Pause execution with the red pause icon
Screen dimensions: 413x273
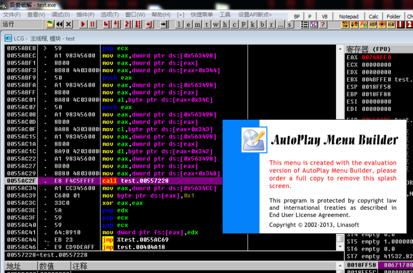[92, 24]
